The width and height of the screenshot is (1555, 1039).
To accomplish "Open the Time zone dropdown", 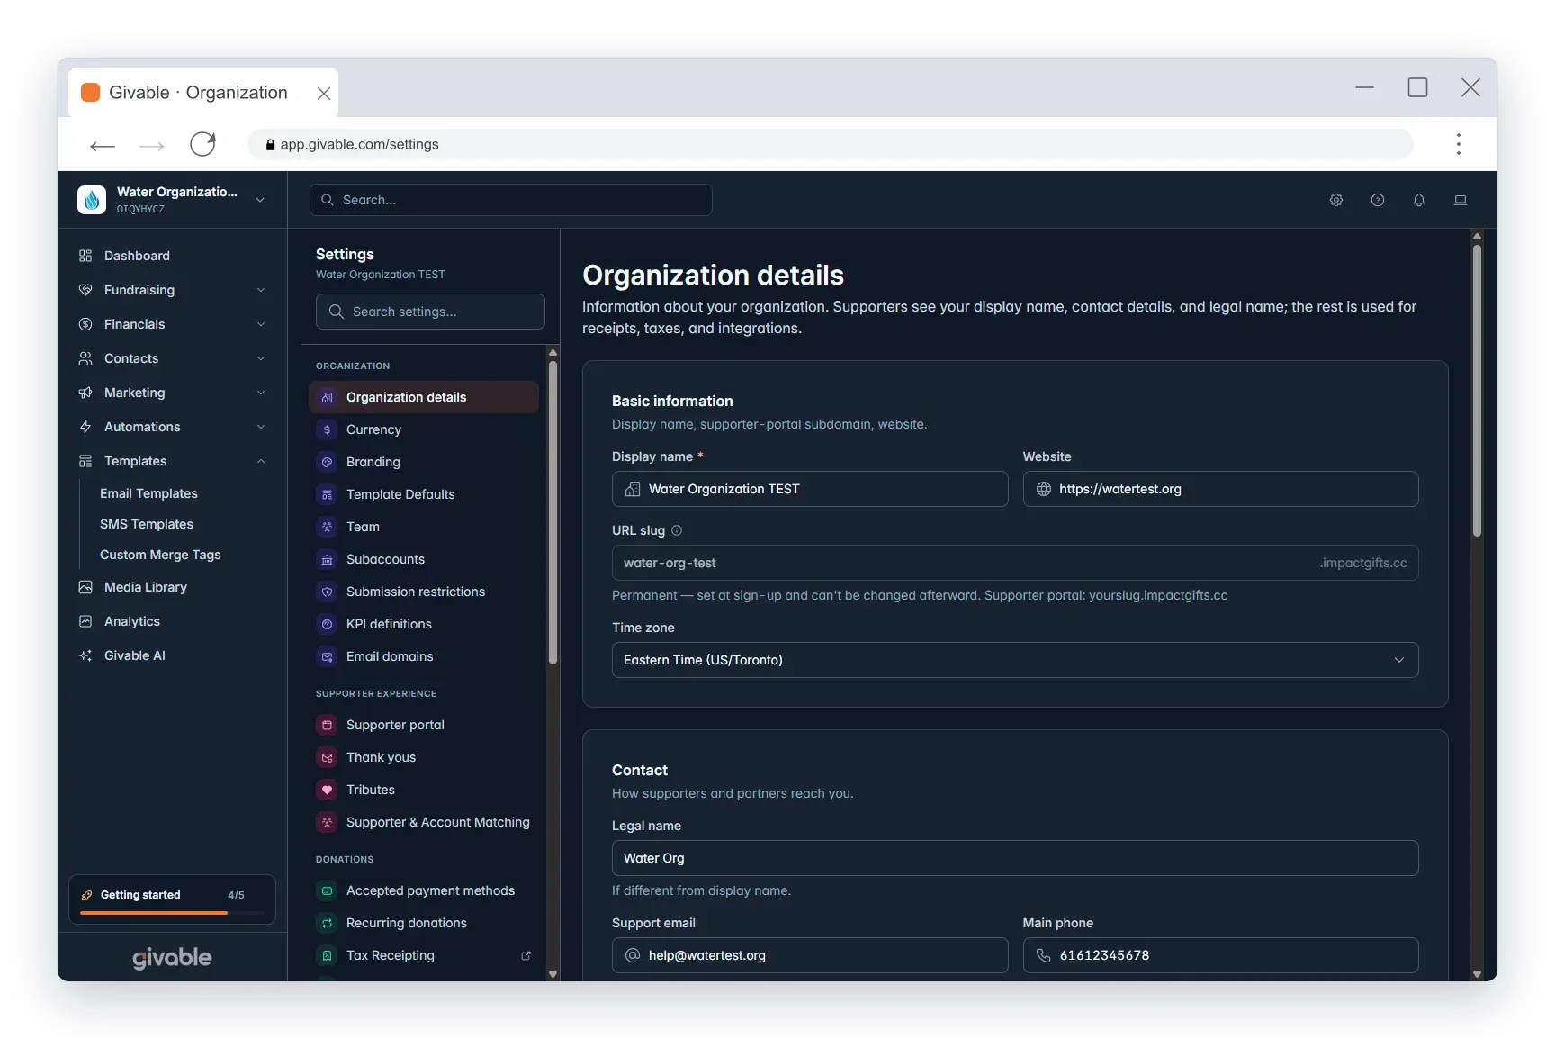I will [x=1015, y=660].
